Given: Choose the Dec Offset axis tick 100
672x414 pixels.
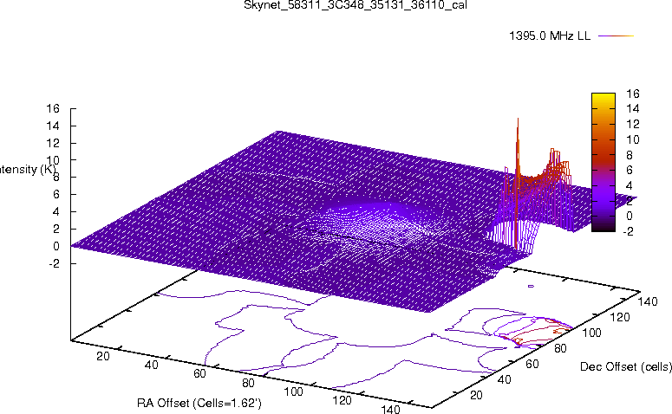Looking at the screenshot, I should [x=591, y=333].
